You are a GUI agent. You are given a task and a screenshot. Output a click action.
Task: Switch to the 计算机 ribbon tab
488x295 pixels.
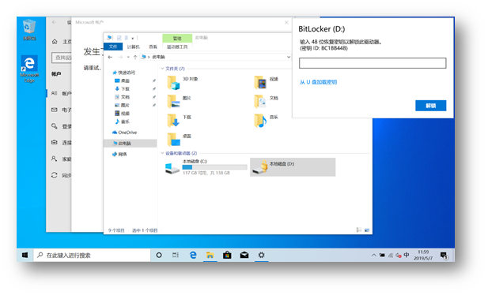point(133,47)
